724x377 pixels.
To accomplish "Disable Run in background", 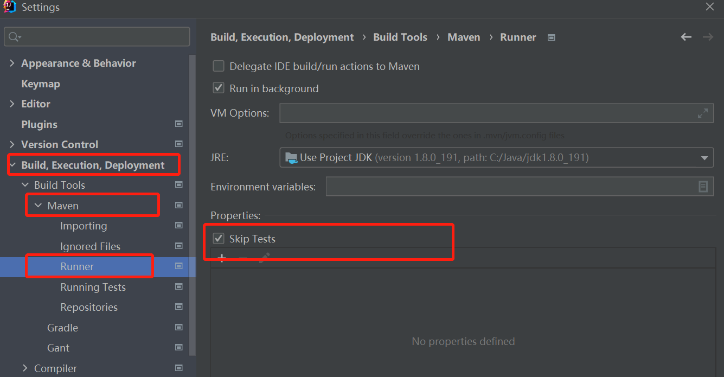I will coord(218,87).
